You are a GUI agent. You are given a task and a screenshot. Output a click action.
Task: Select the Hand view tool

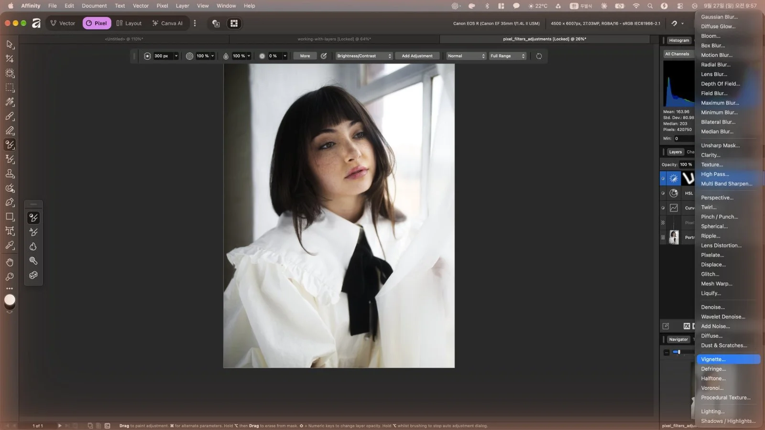tap(10, 262)
